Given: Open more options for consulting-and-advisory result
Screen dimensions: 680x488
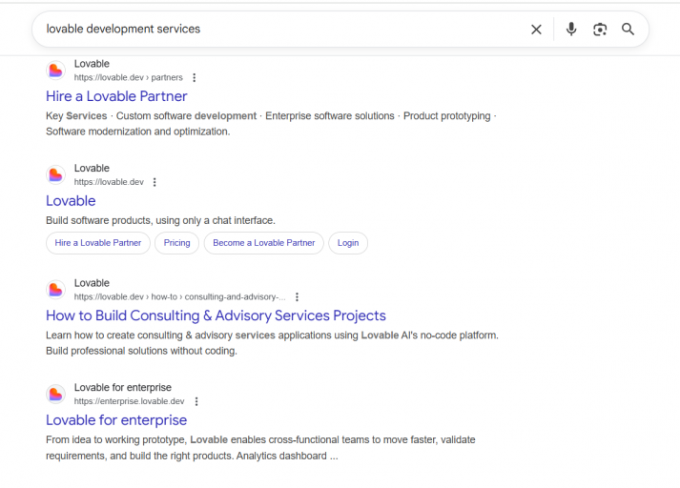Looking at the screenshot, I should 297,296.
